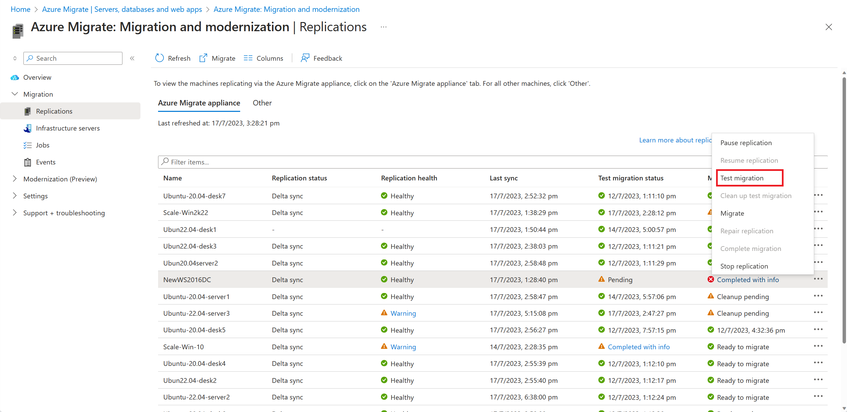Image resolution: width=847 pixels, height=412 pixels.
Task: Select Test migration from the context menu
Action: tap(743, 178)
